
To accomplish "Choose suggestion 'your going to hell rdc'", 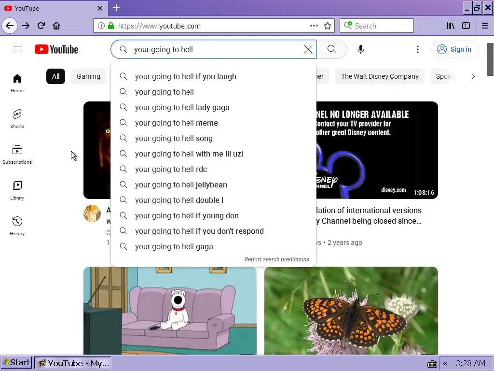I will tap(213, 169).
